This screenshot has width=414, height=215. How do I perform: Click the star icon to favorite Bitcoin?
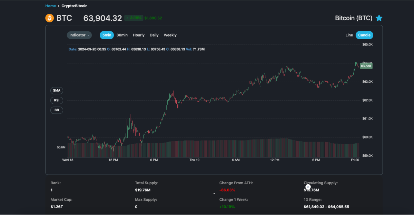[x=379, y=18]
